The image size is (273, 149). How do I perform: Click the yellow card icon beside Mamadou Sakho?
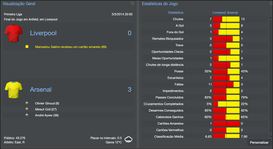coord(27,46)
